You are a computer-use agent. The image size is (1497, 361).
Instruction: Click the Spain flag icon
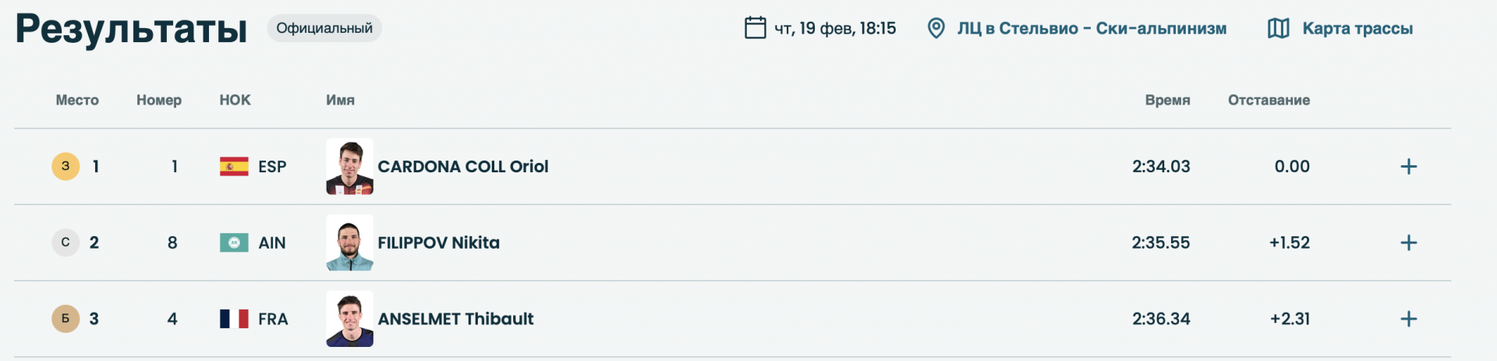234,166
